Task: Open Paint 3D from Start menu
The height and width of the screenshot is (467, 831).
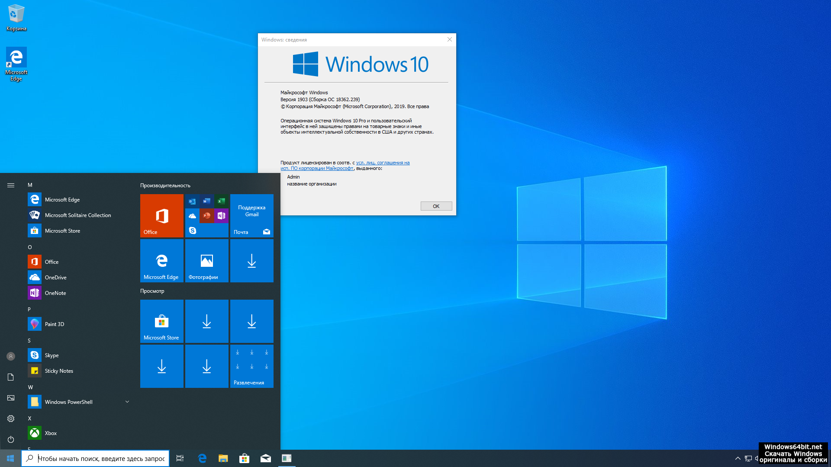Action: click(54, 324)
